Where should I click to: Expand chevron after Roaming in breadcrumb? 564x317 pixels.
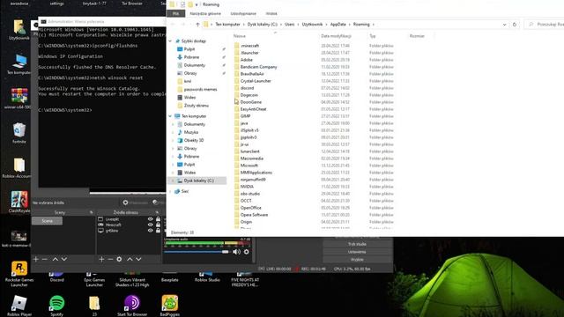tap(374, 25)
